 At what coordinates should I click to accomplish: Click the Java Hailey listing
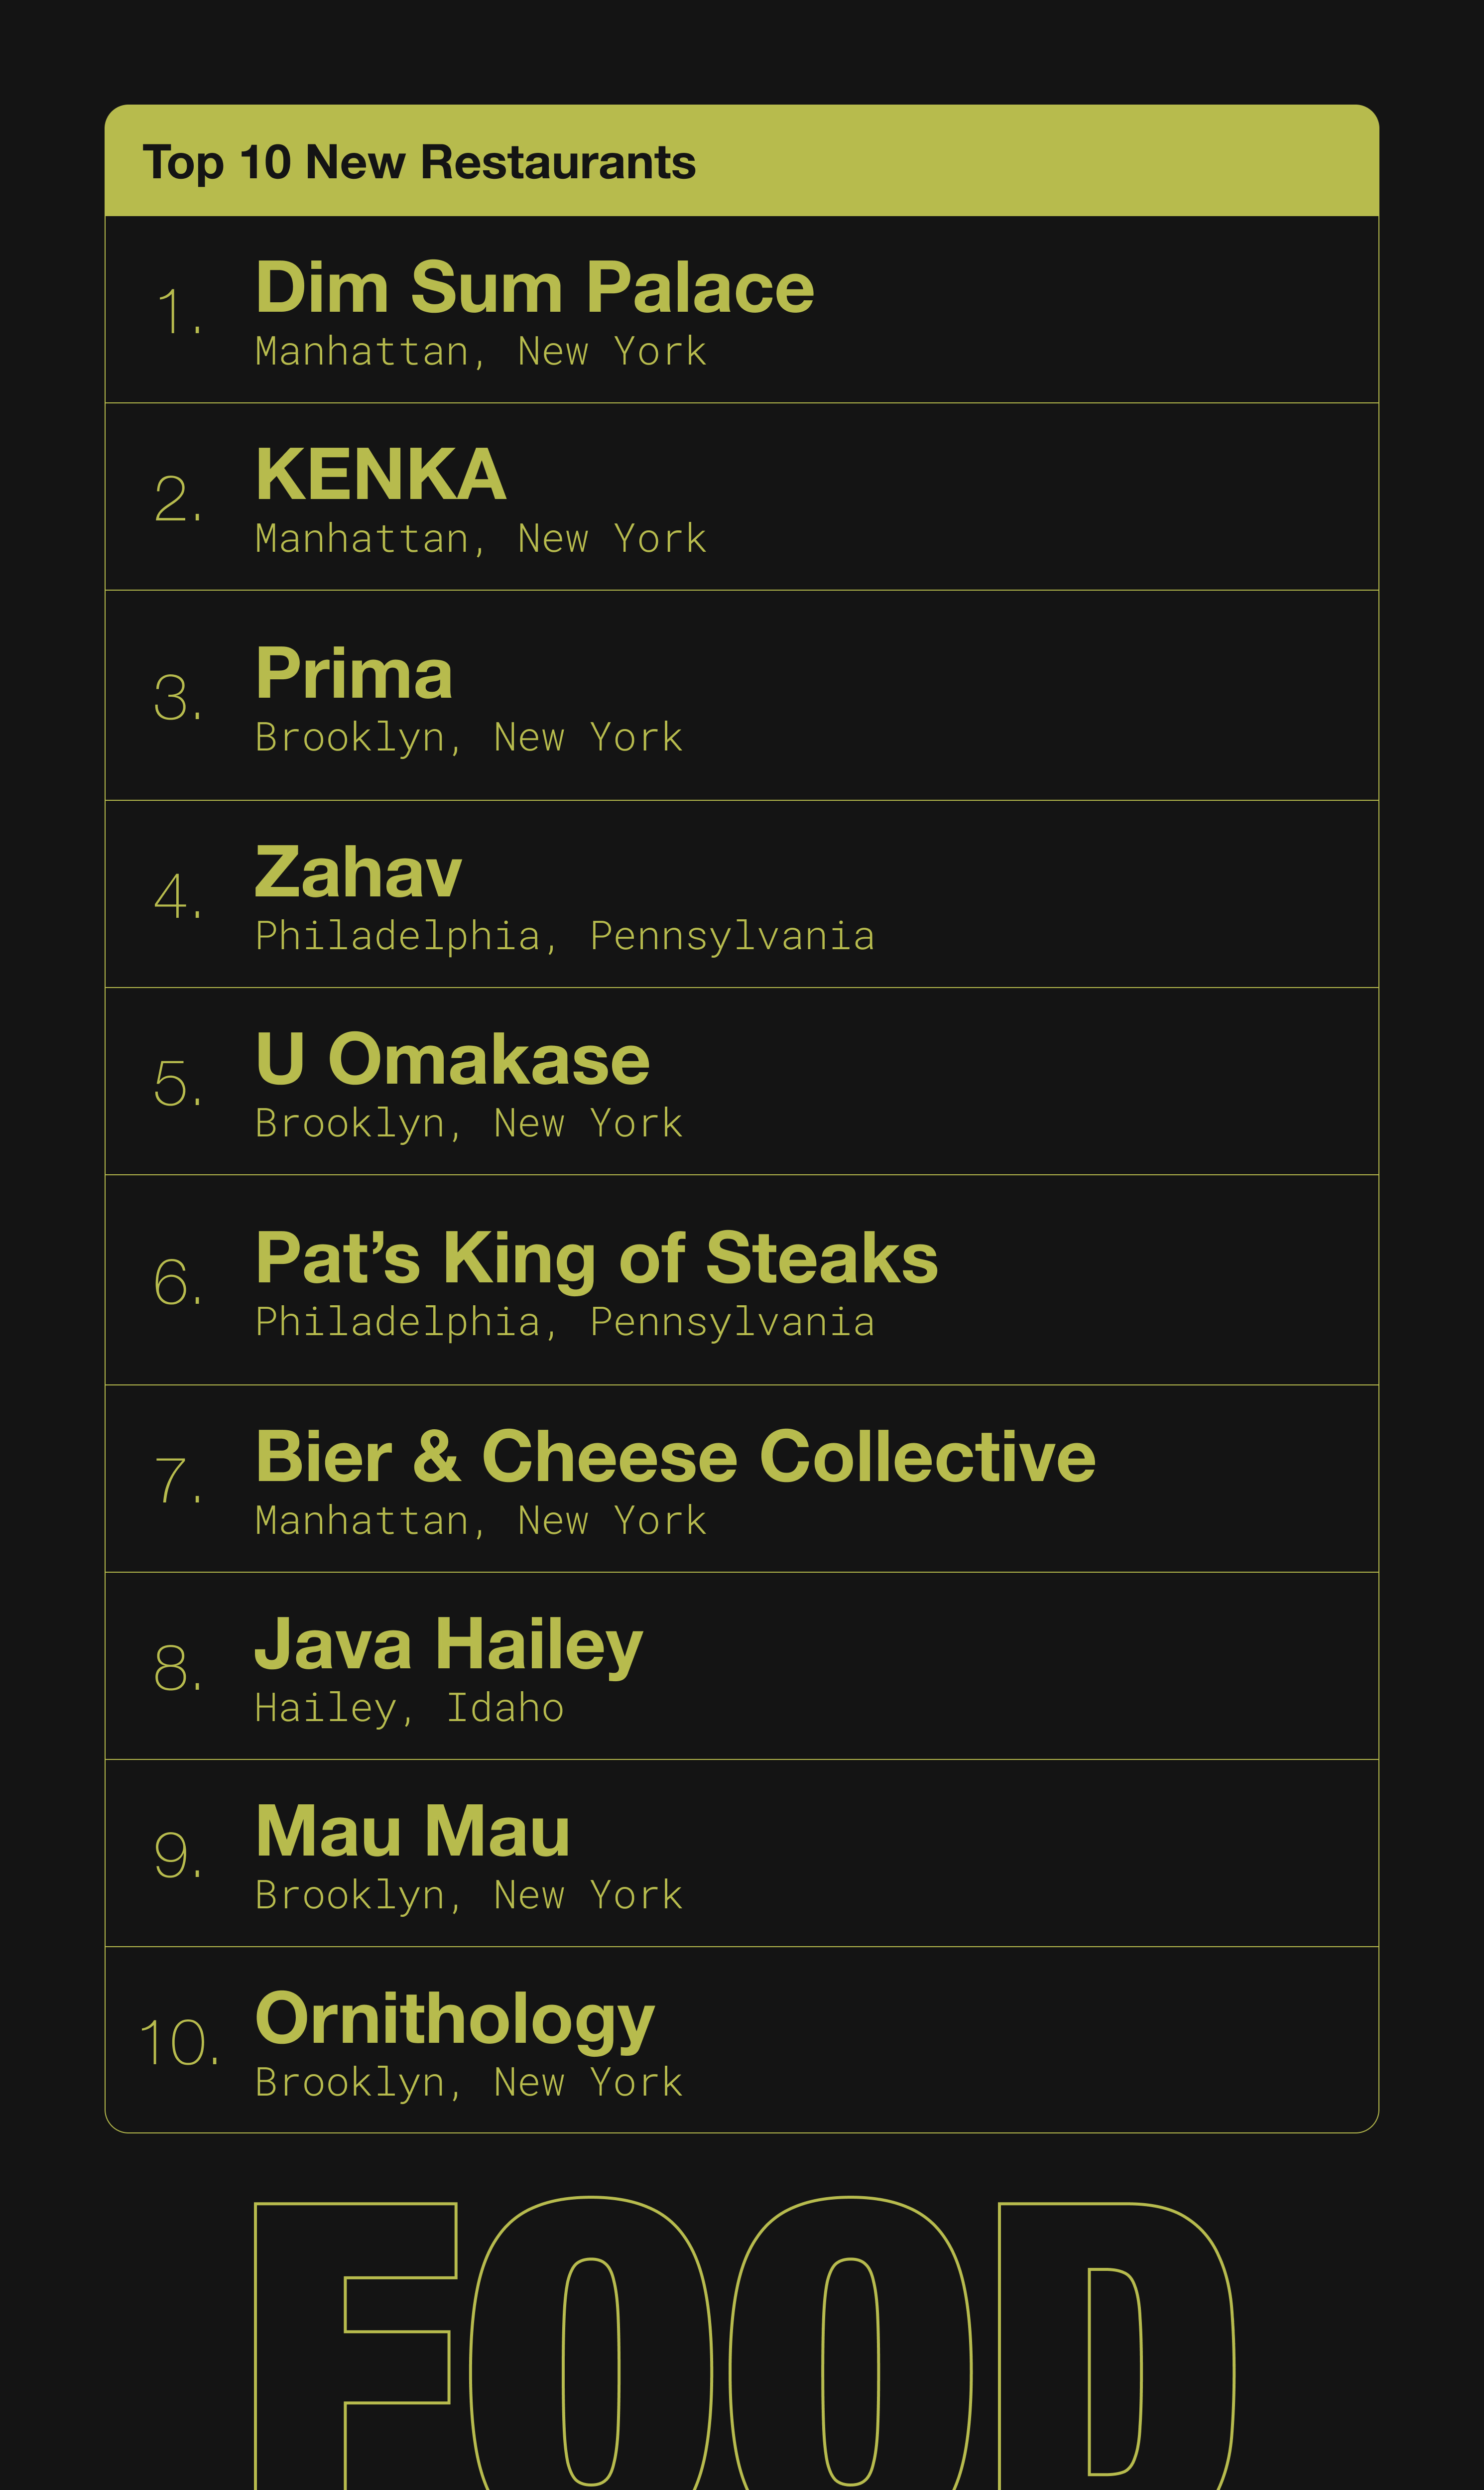[741, 1665]
